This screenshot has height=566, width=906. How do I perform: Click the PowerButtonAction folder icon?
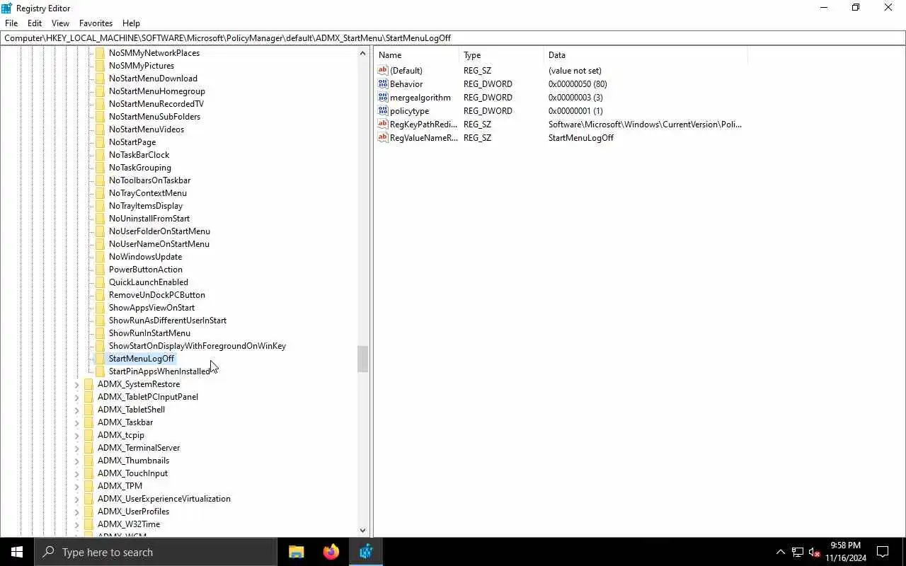click(x=100, y=270)
